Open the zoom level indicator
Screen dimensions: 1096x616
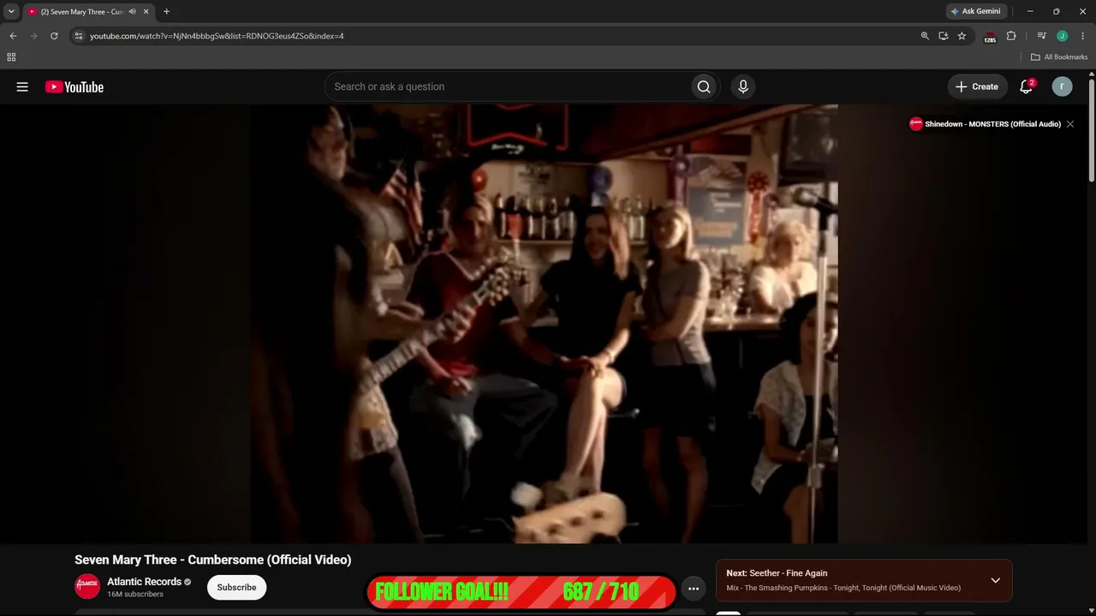click(925, 36)
